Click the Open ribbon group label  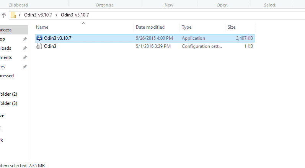point(222,5)
